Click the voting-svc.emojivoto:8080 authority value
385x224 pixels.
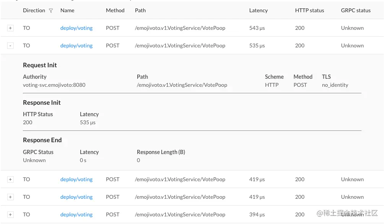coord(54,85)
